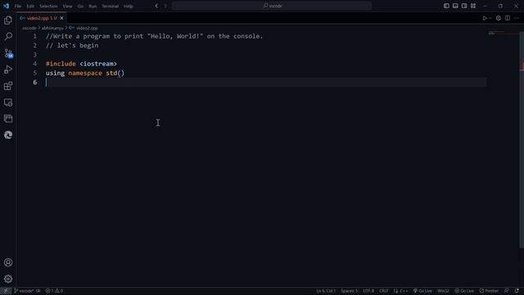
Task: Click line number 3 in the gutter
Action: 34,55
